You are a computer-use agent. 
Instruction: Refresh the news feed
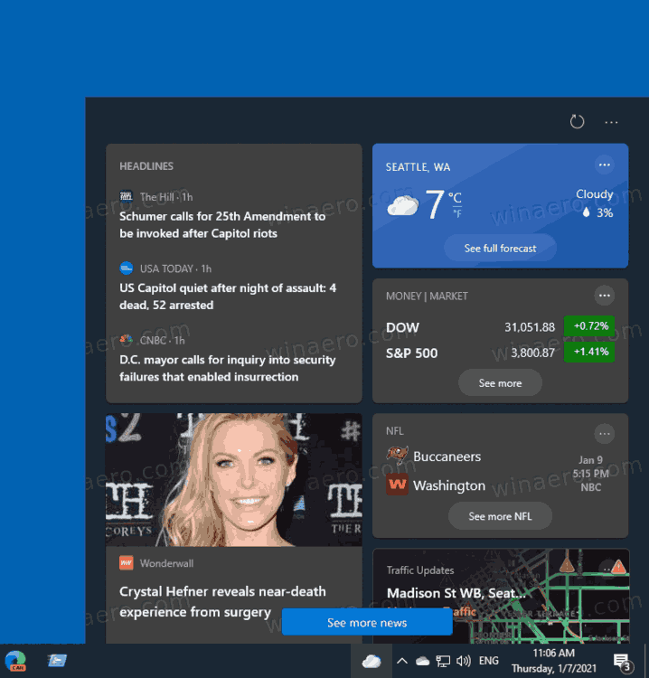click(577, 122)
